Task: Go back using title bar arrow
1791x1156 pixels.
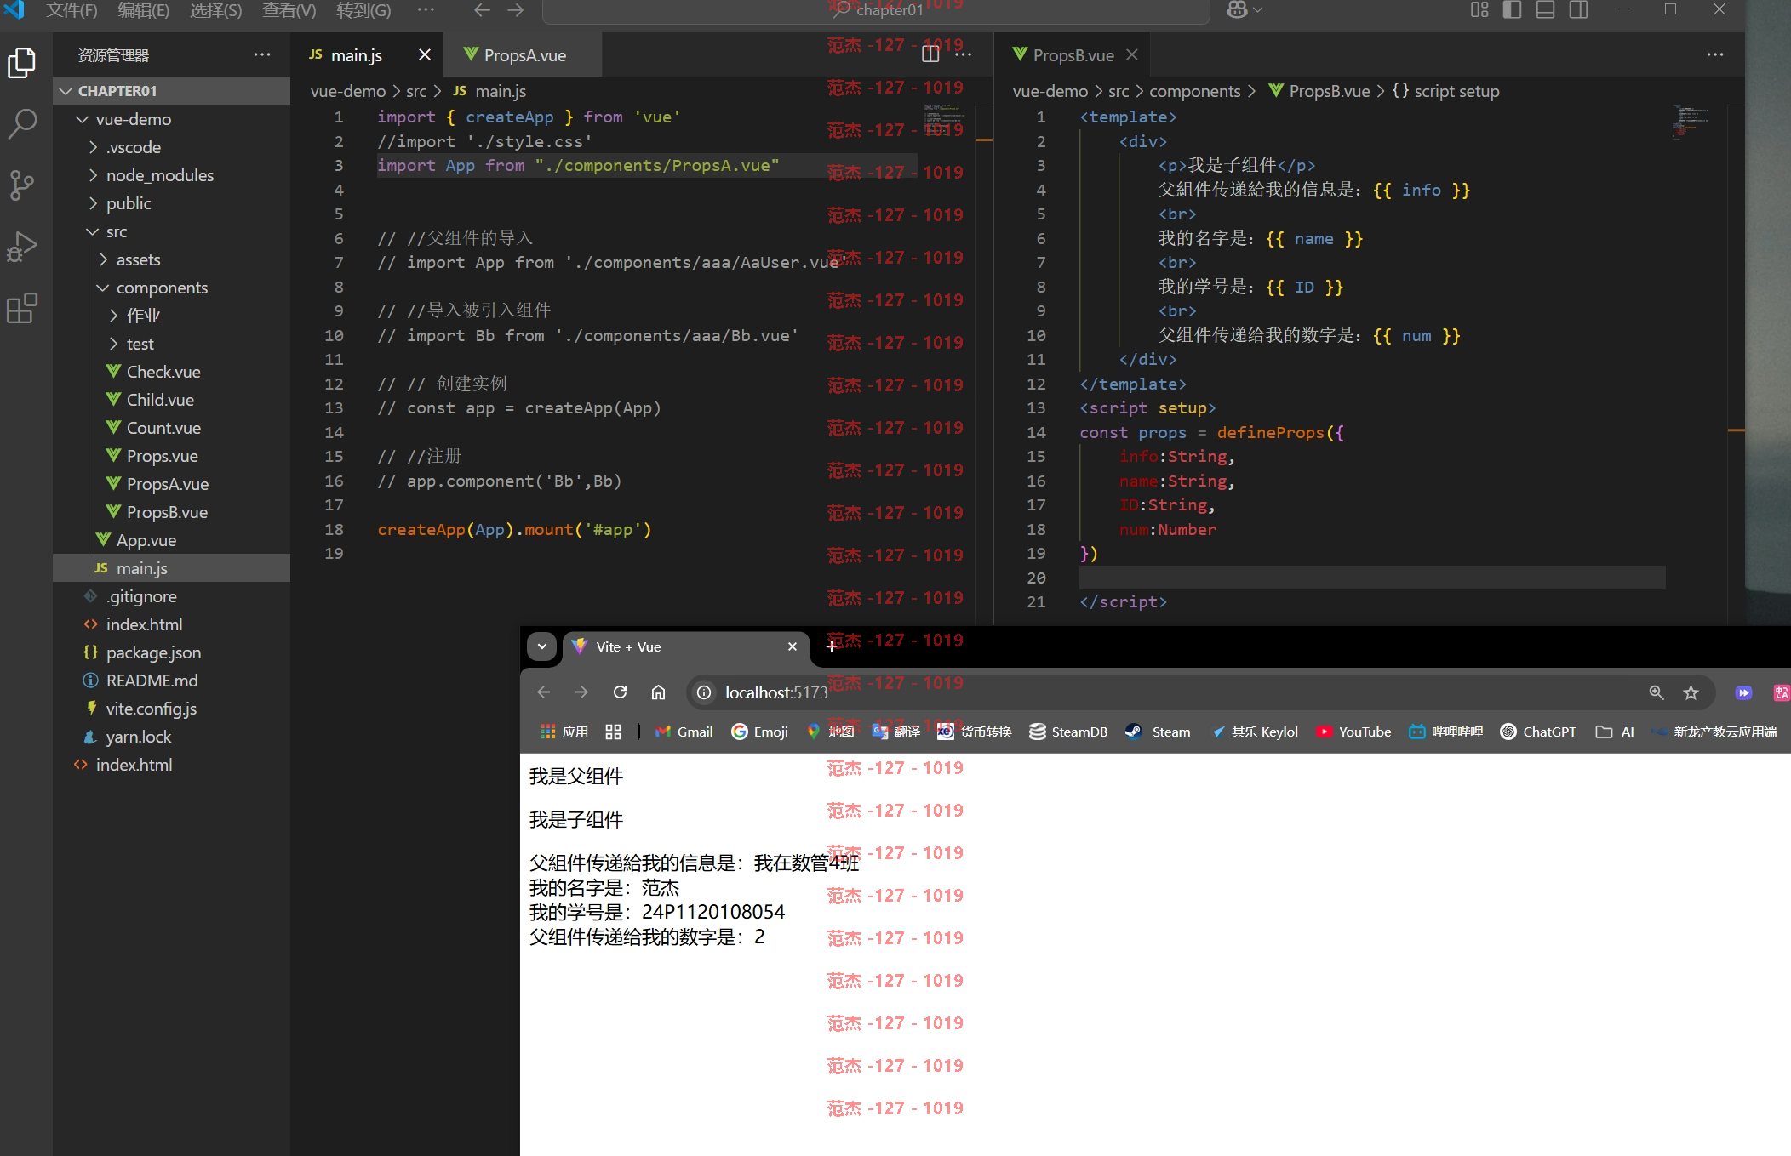Action: coord(482,9)
